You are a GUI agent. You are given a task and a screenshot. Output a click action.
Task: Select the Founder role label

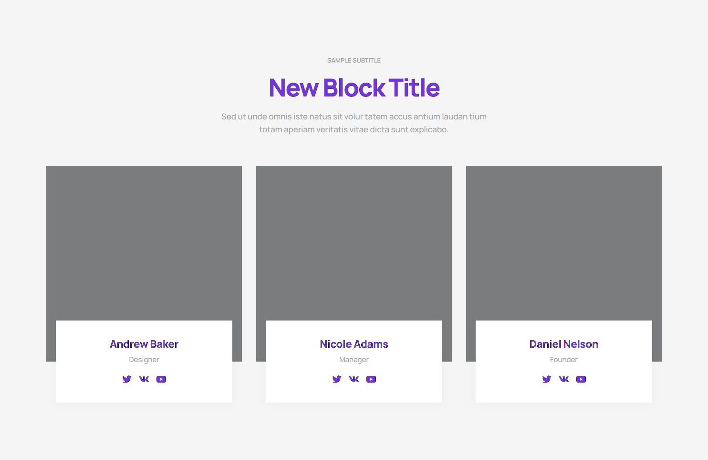point(564,360)
